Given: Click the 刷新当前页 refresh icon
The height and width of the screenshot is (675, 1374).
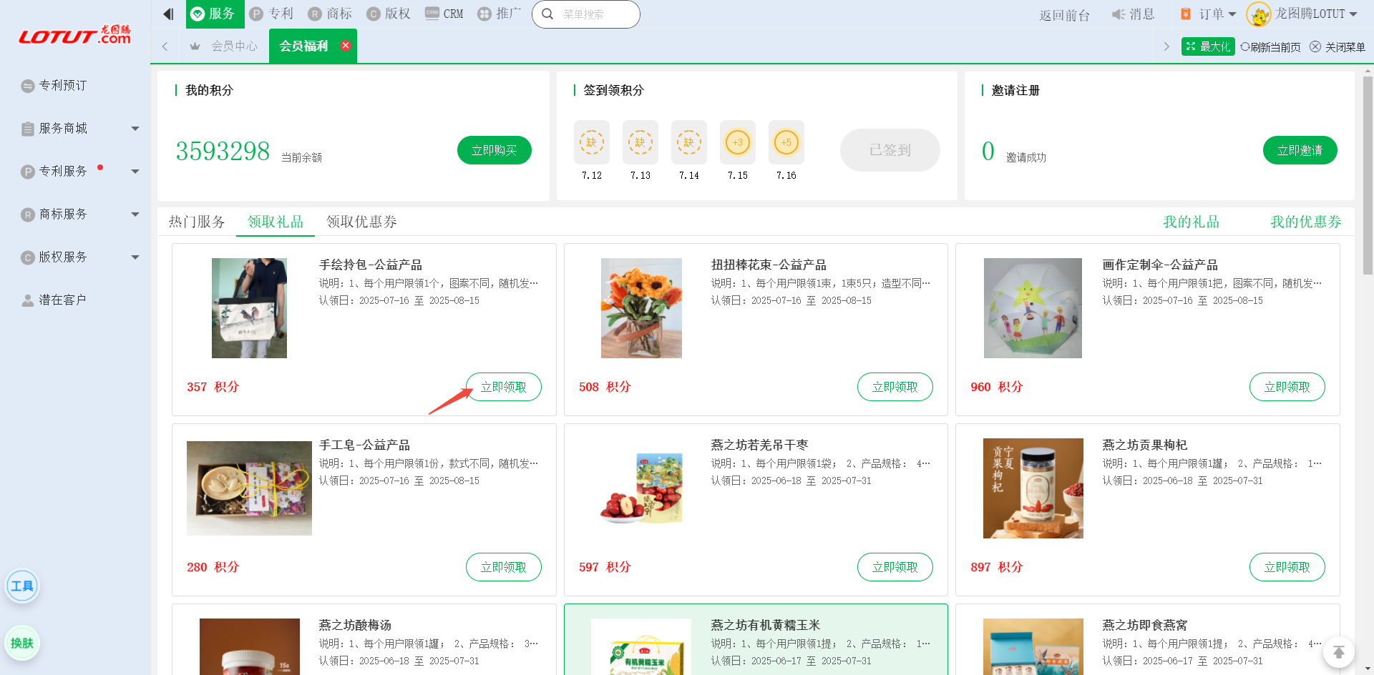Looking at the screenshot, I should [x=1245, y=46].
